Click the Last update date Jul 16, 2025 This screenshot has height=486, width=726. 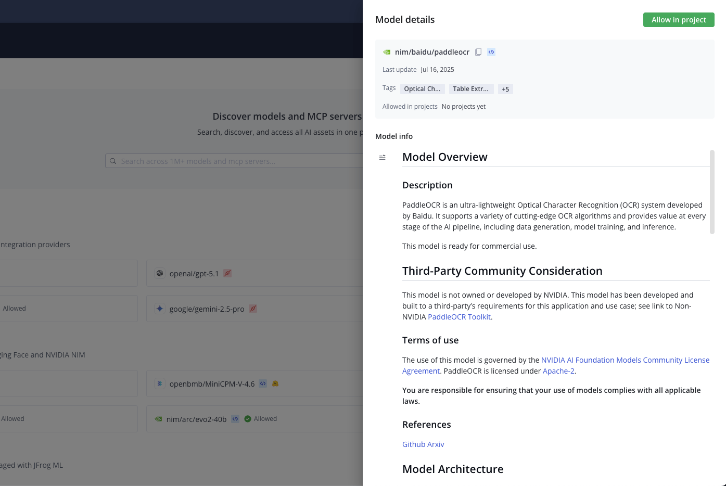click(438, 70)
